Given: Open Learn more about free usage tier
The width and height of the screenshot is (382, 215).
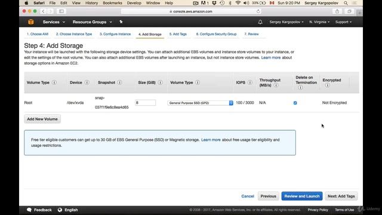Looking at the screenshot, I should pos(211,140).
